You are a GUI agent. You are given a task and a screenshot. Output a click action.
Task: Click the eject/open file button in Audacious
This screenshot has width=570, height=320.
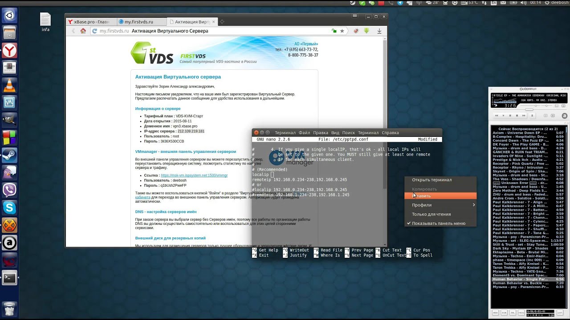tap(532, 116)
